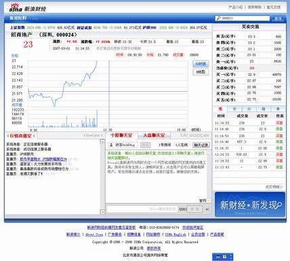Click the search submit button beside stock code

(278, 18)
